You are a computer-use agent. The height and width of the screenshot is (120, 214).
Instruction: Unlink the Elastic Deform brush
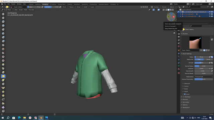pos(209,50)
